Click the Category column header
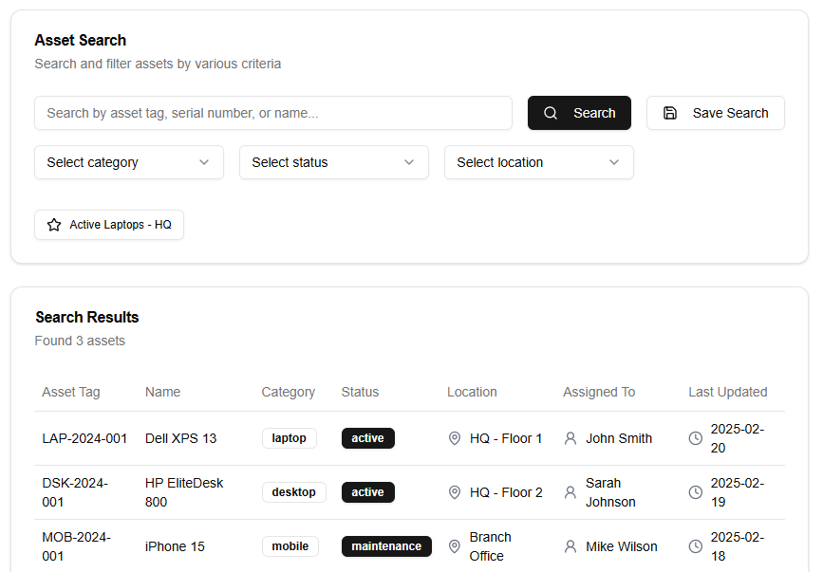This screenshot has height=572, width=823. point(289,392)
